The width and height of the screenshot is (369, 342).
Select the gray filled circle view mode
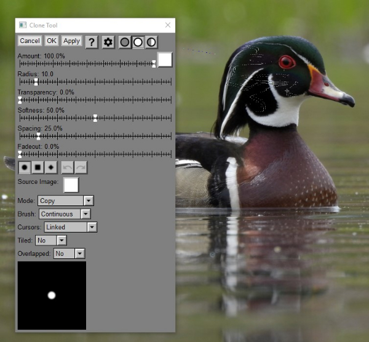[x=125, y=42]
